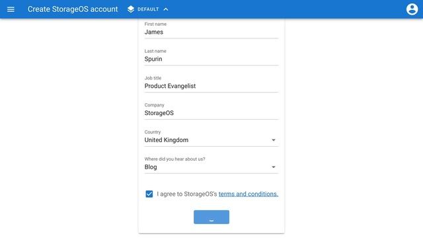Collapse the DEFAULT namespace chevron
Viewport: 423px width, 238px height.
(166, 9)
